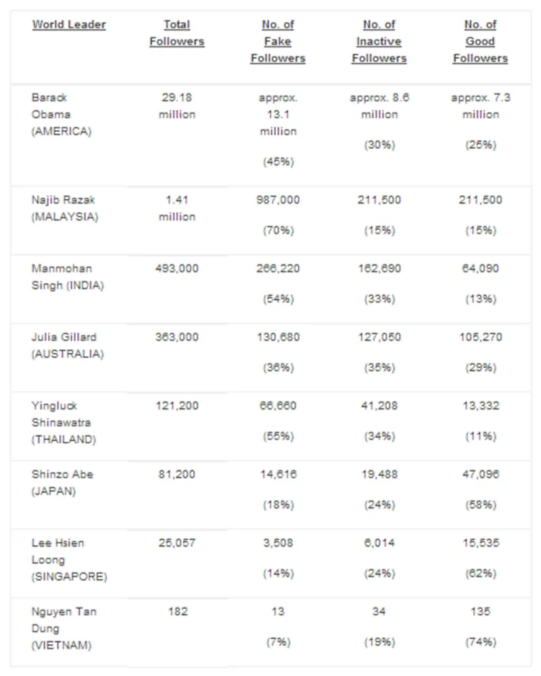
Task: Select the No. of Inactive Followers header
Action: [379, 41]
